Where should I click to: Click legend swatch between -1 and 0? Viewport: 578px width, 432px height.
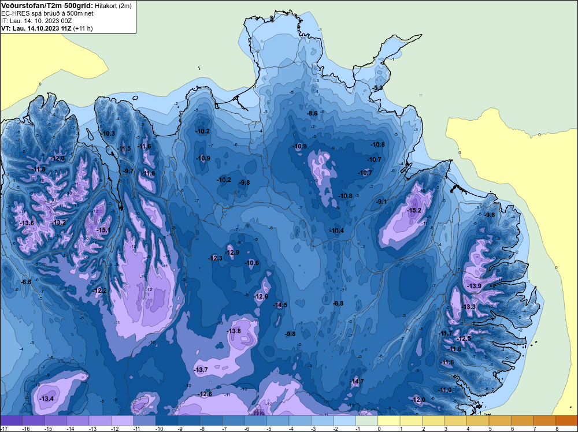click(x=367, y=421)
